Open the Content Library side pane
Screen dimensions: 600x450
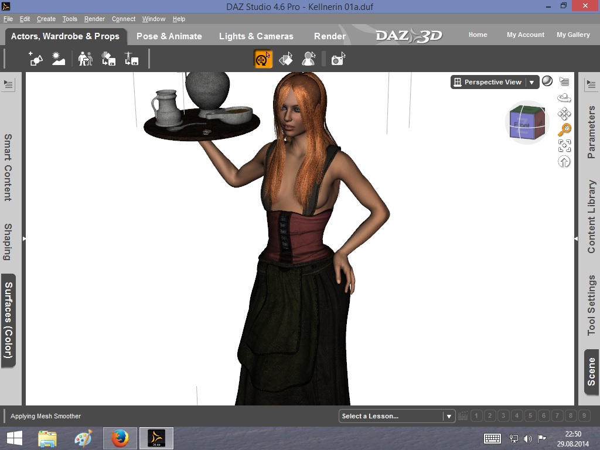pos(591,217)
